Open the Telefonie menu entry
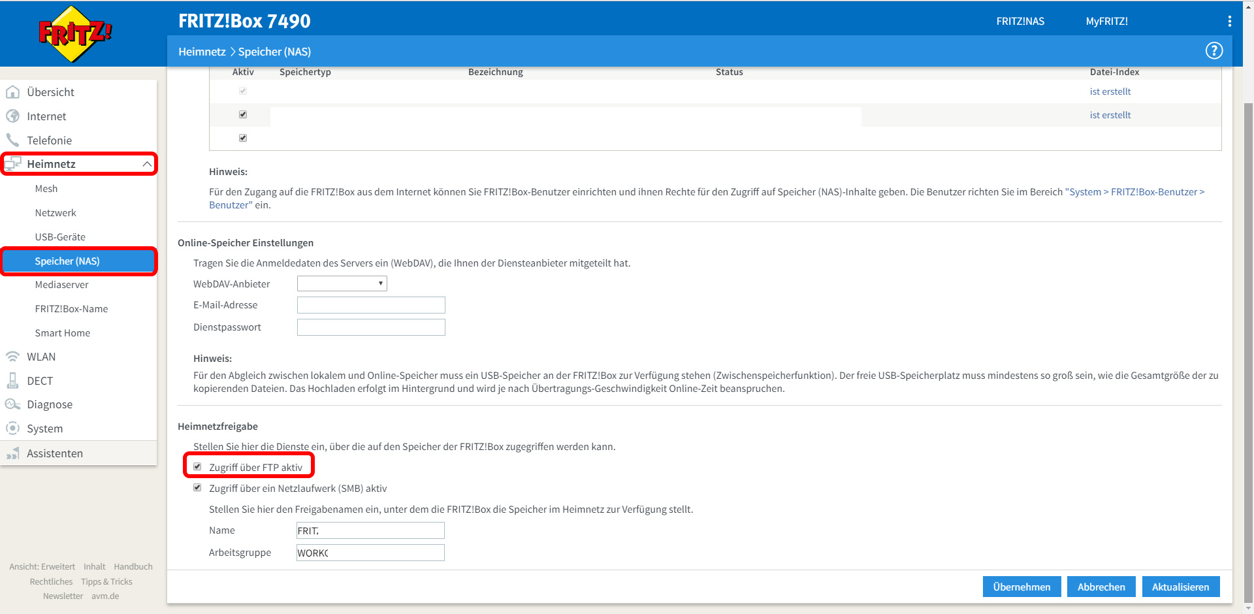The height and width of the screenshot is (614, 1254). [49, 140]
